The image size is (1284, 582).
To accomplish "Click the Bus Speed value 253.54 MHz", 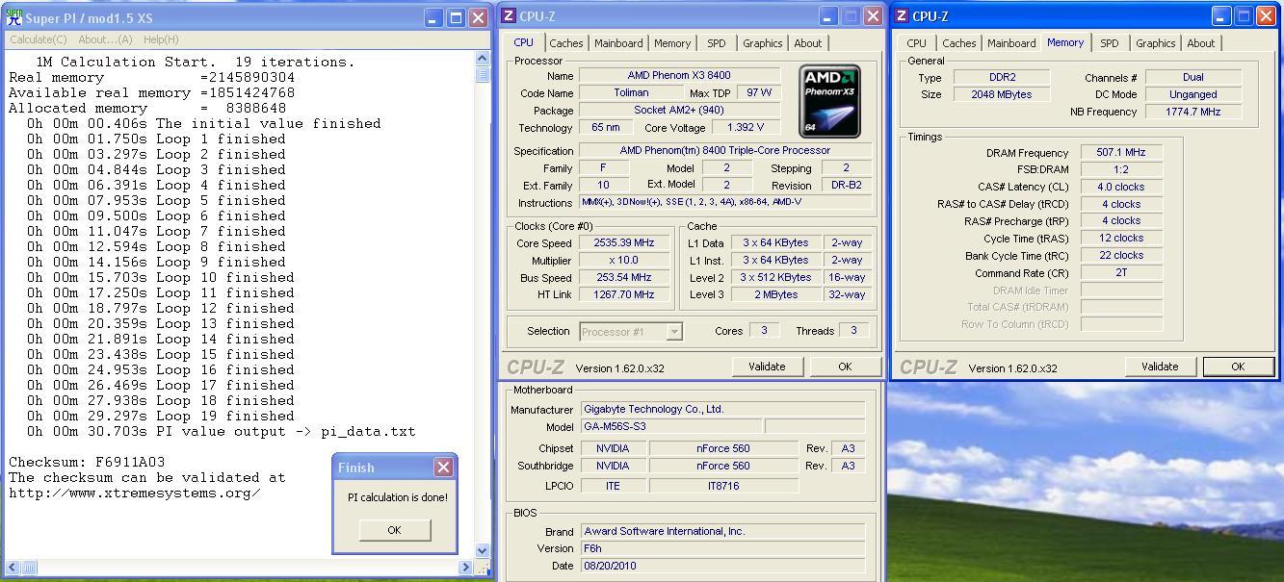I will [624, 278].
